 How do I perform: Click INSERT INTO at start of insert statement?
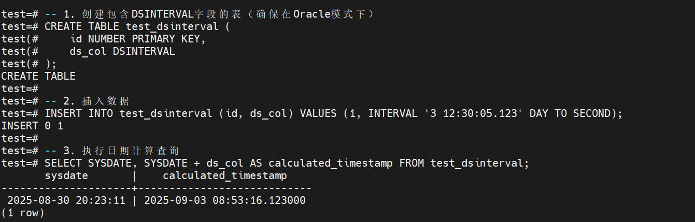(79, 113)
